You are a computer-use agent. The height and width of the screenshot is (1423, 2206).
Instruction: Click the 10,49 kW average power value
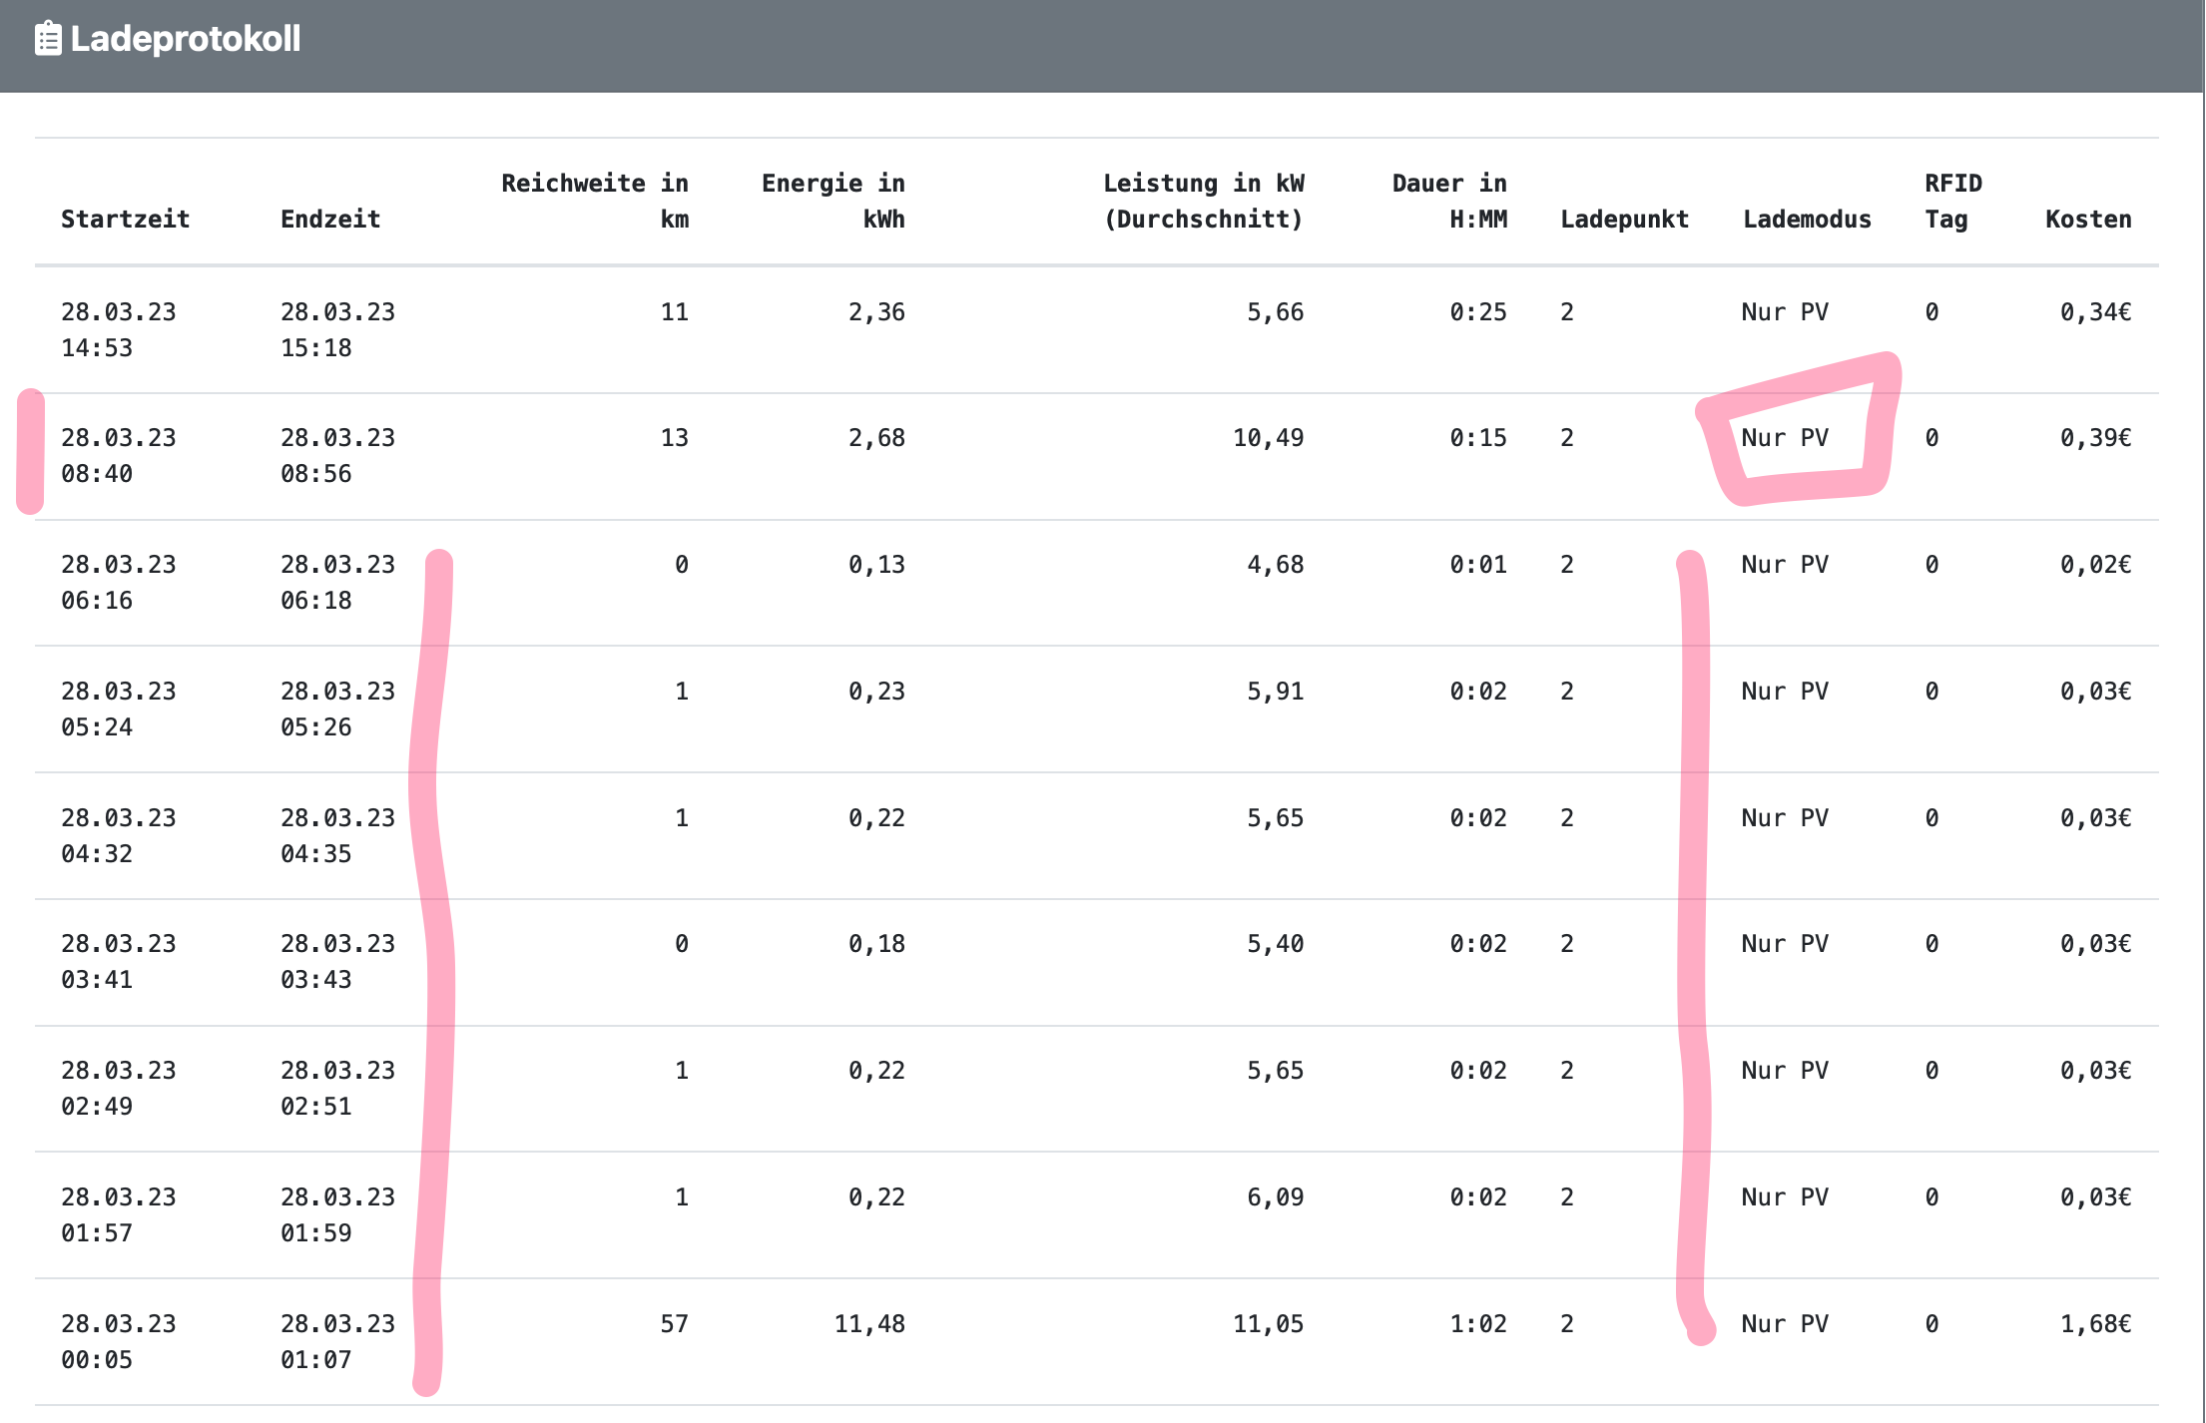click(x=1268, y=438)
